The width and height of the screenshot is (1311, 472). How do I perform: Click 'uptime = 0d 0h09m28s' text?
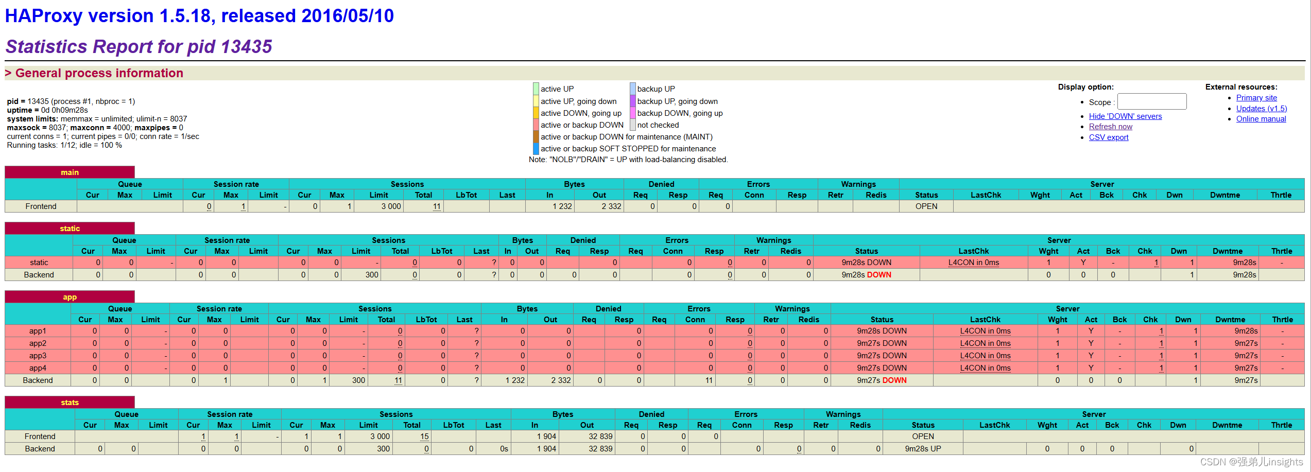point(47,110)
